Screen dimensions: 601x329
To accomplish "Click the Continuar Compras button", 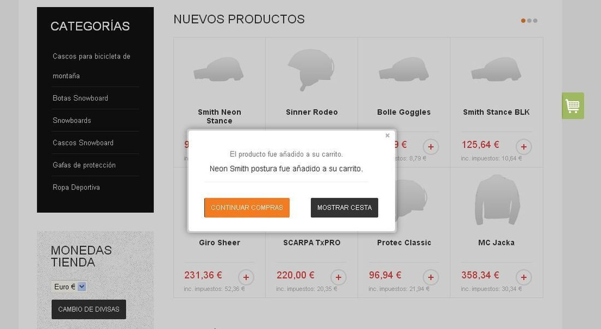I will pyautogui.click(x=247, y=208).
